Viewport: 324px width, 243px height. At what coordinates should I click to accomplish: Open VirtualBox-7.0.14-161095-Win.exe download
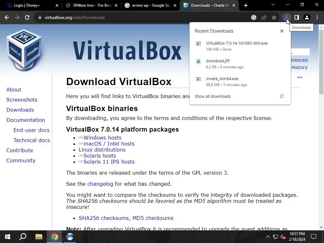pos(240,46)
